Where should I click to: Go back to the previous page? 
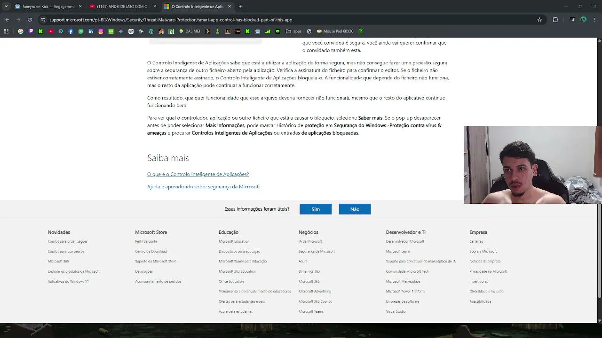tap(7, 20)
